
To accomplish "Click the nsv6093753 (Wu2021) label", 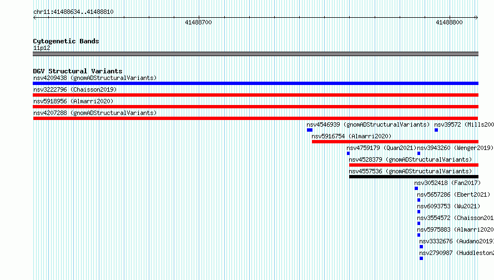I will (x=448, y=206).
